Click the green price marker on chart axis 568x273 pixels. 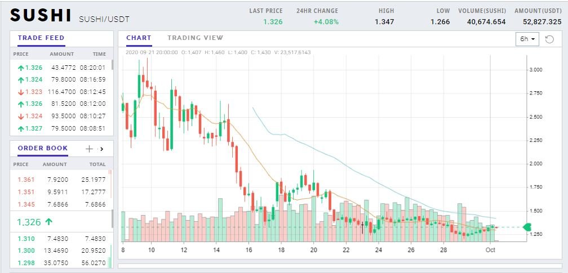point(527,227)
